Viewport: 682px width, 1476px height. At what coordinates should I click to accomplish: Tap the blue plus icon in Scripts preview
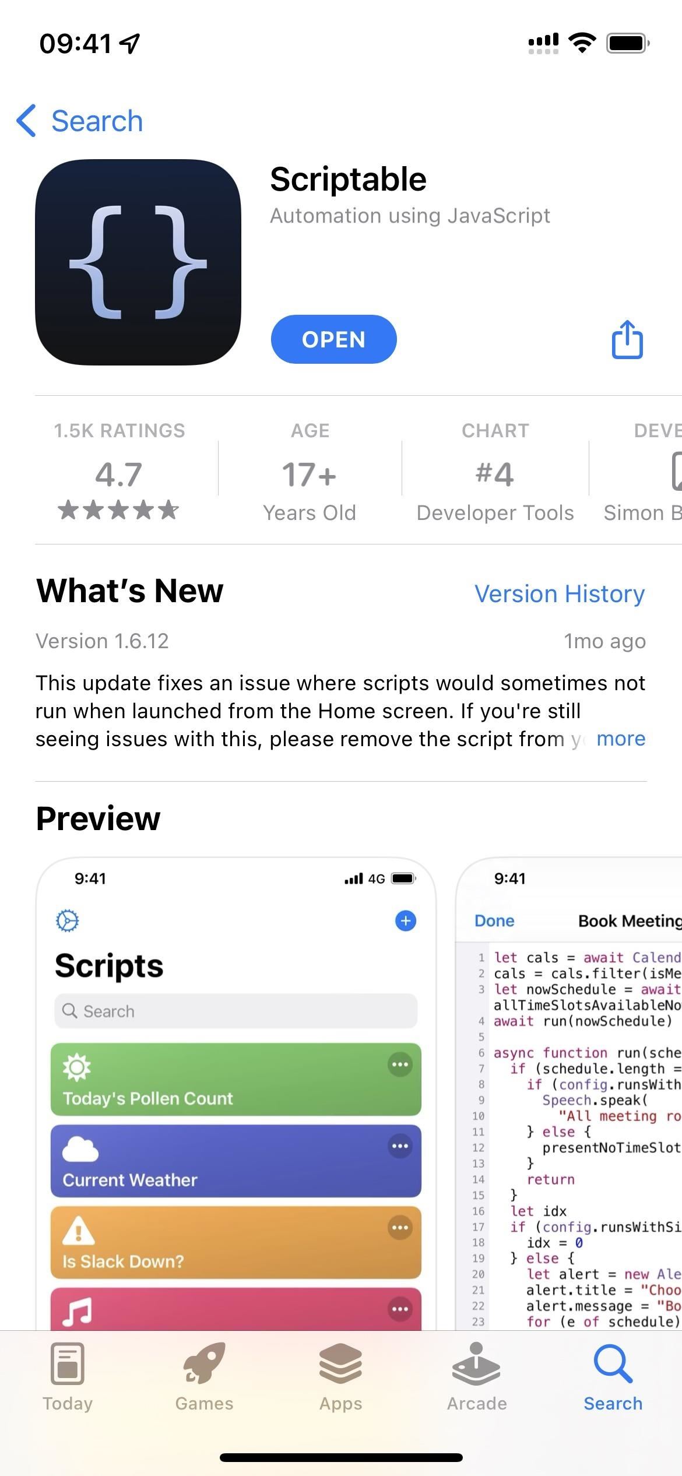pyautogui.click(x=406, y=920)
